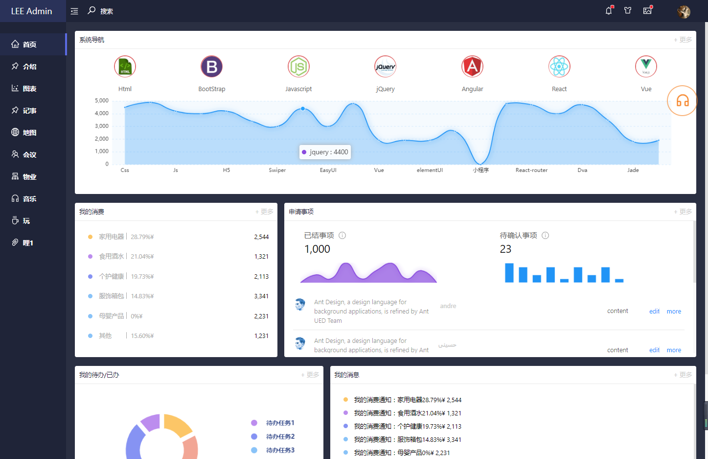Click the scrollbar in the 申请事项 panel
The image size is (708, 459).
click(x=694, y=252)
